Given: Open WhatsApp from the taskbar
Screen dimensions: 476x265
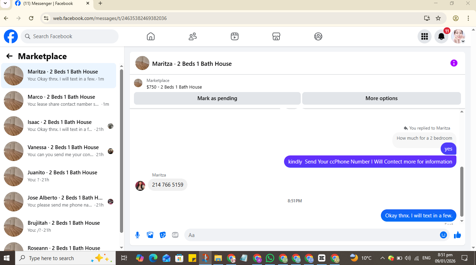Looking at the screenshot, I should coord(270,258).
